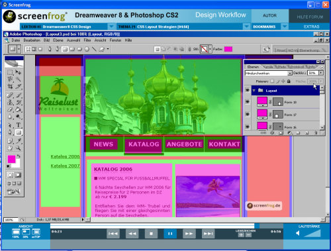
Task: Click the EXTRAS button
Action: 311,26
